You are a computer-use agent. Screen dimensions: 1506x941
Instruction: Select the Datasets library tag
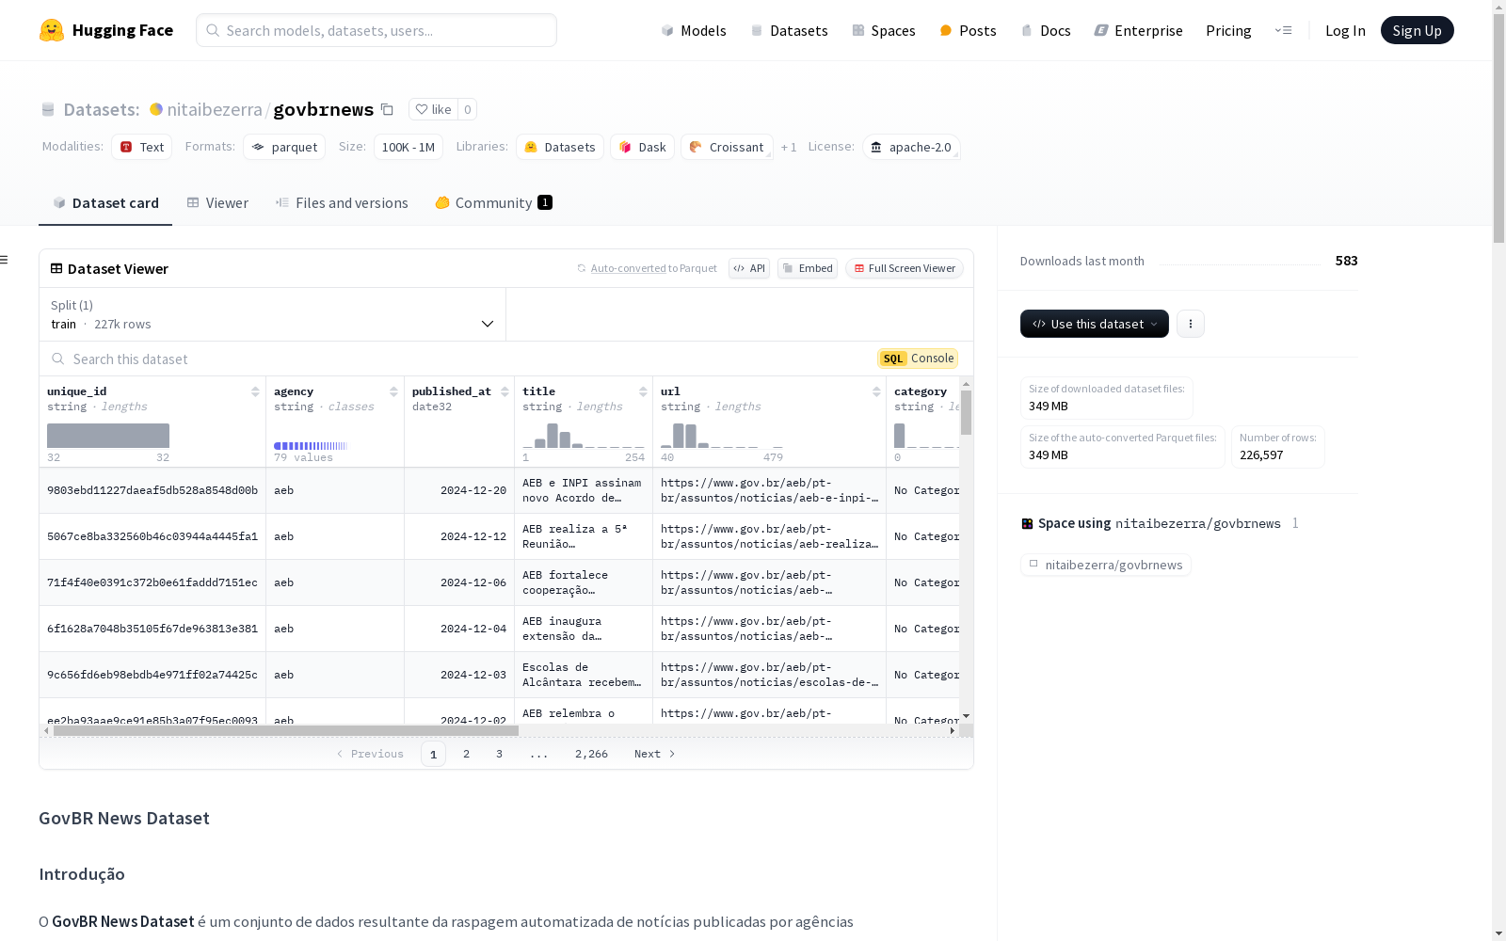click(560, 147)
